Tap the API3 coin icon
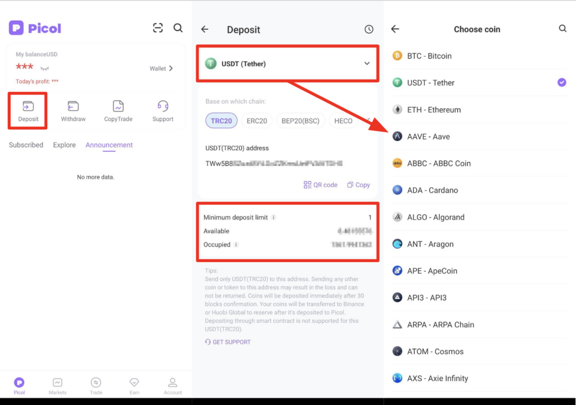The image size is (576, 405). click(397, 298)
